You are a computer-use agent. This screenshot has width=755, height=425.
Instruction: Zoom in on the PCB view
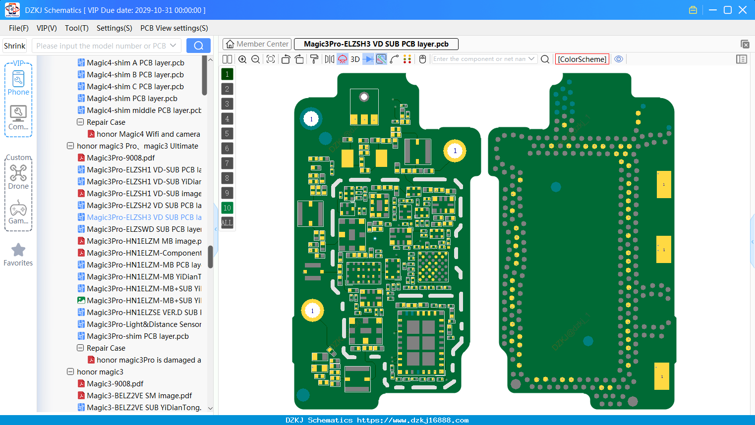(242, 59)
